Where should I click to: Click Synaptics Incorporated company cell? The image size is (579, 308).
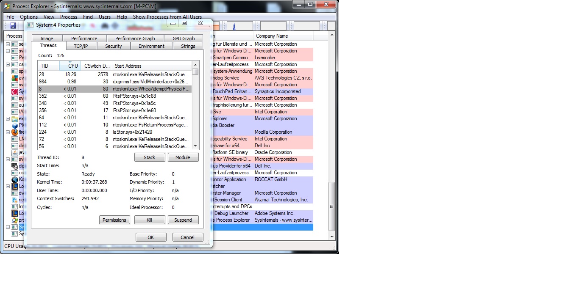pos(278,91)
